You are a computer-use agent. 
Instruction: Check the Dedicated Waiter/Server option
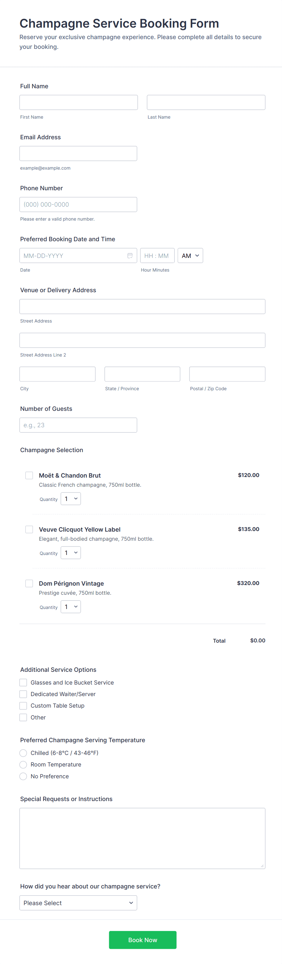pos(23,694)
